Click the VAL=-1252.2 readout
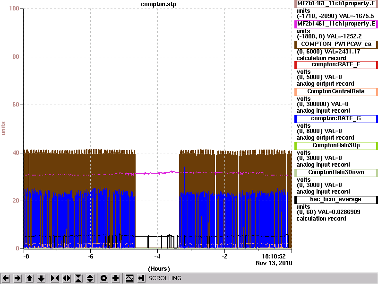 point(344,36)
